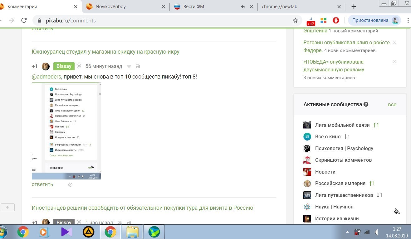This screenshot has height=239, width=411.
Task: Mute the "Вести ФМ" tab via its speaker icon
Action: pos(243,7)
